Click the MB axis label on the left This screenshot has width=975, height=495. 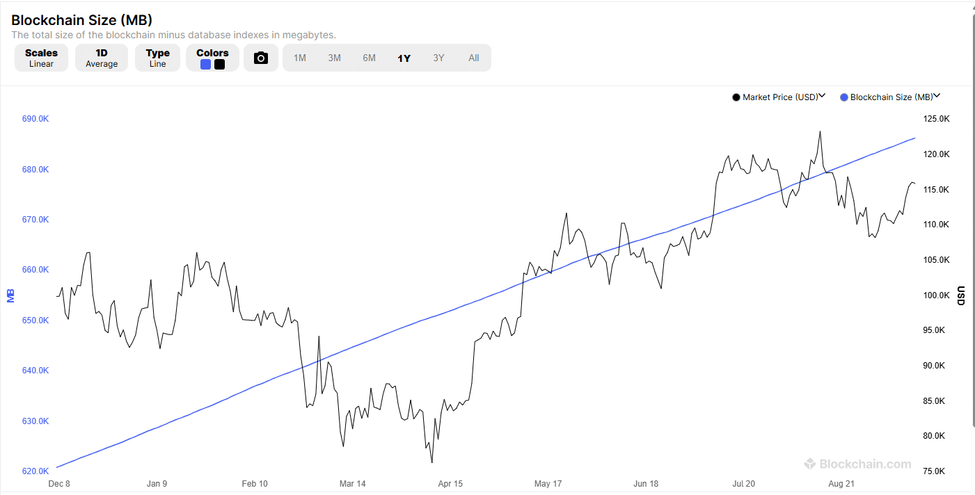coord(10,295)
